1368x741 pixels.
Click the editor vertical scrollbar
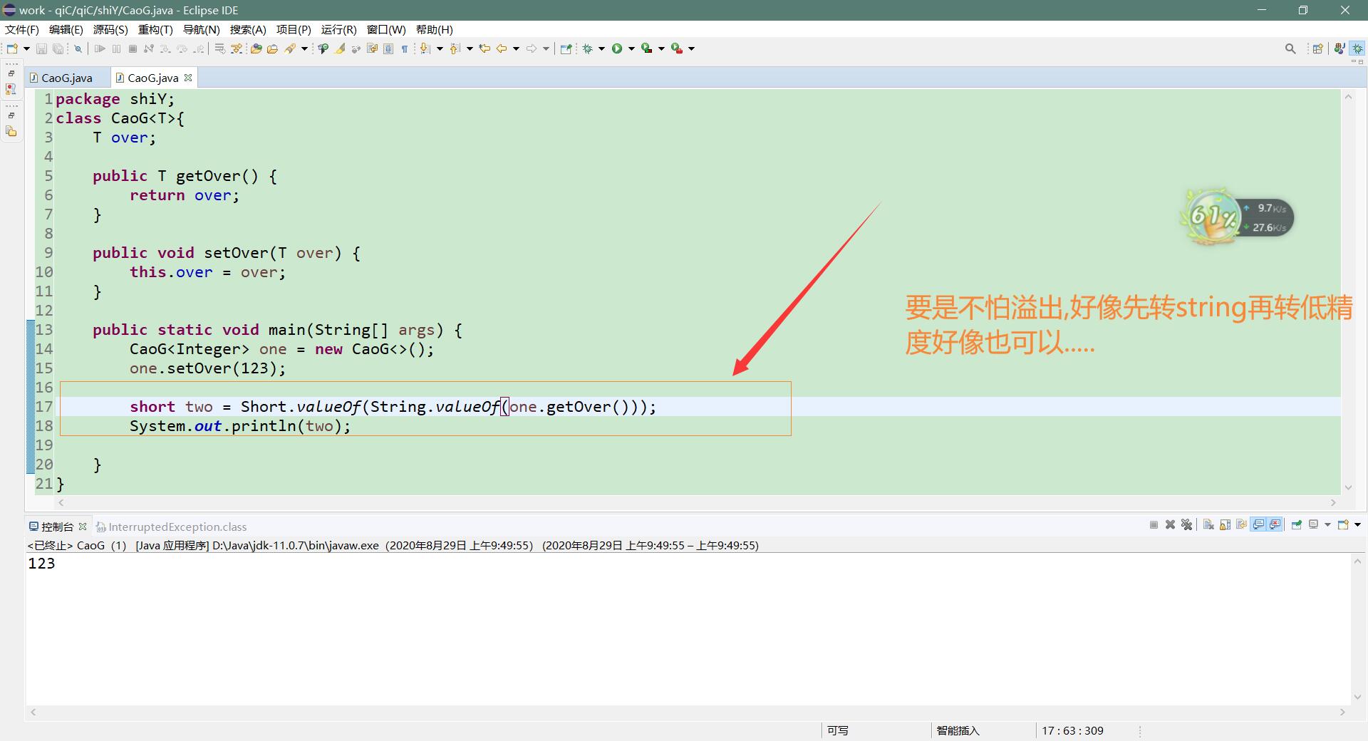coord(1348,292)
